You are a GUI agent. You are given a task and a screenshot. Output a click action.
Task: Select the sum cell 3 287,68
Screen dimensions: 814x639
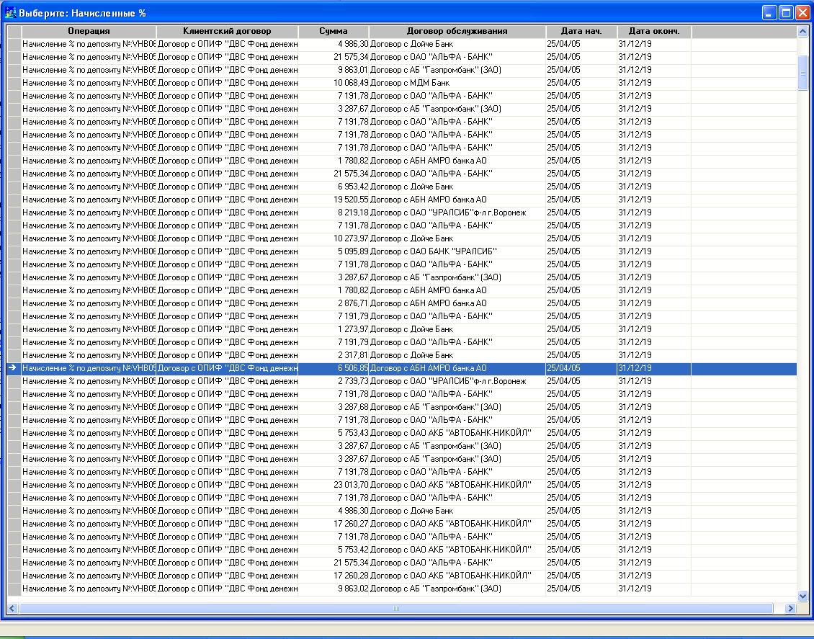point(334,408)
